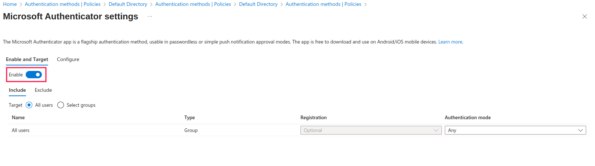Open the ellipsis more options menu
Screen dimensions: 595x166
pos(150,16)
